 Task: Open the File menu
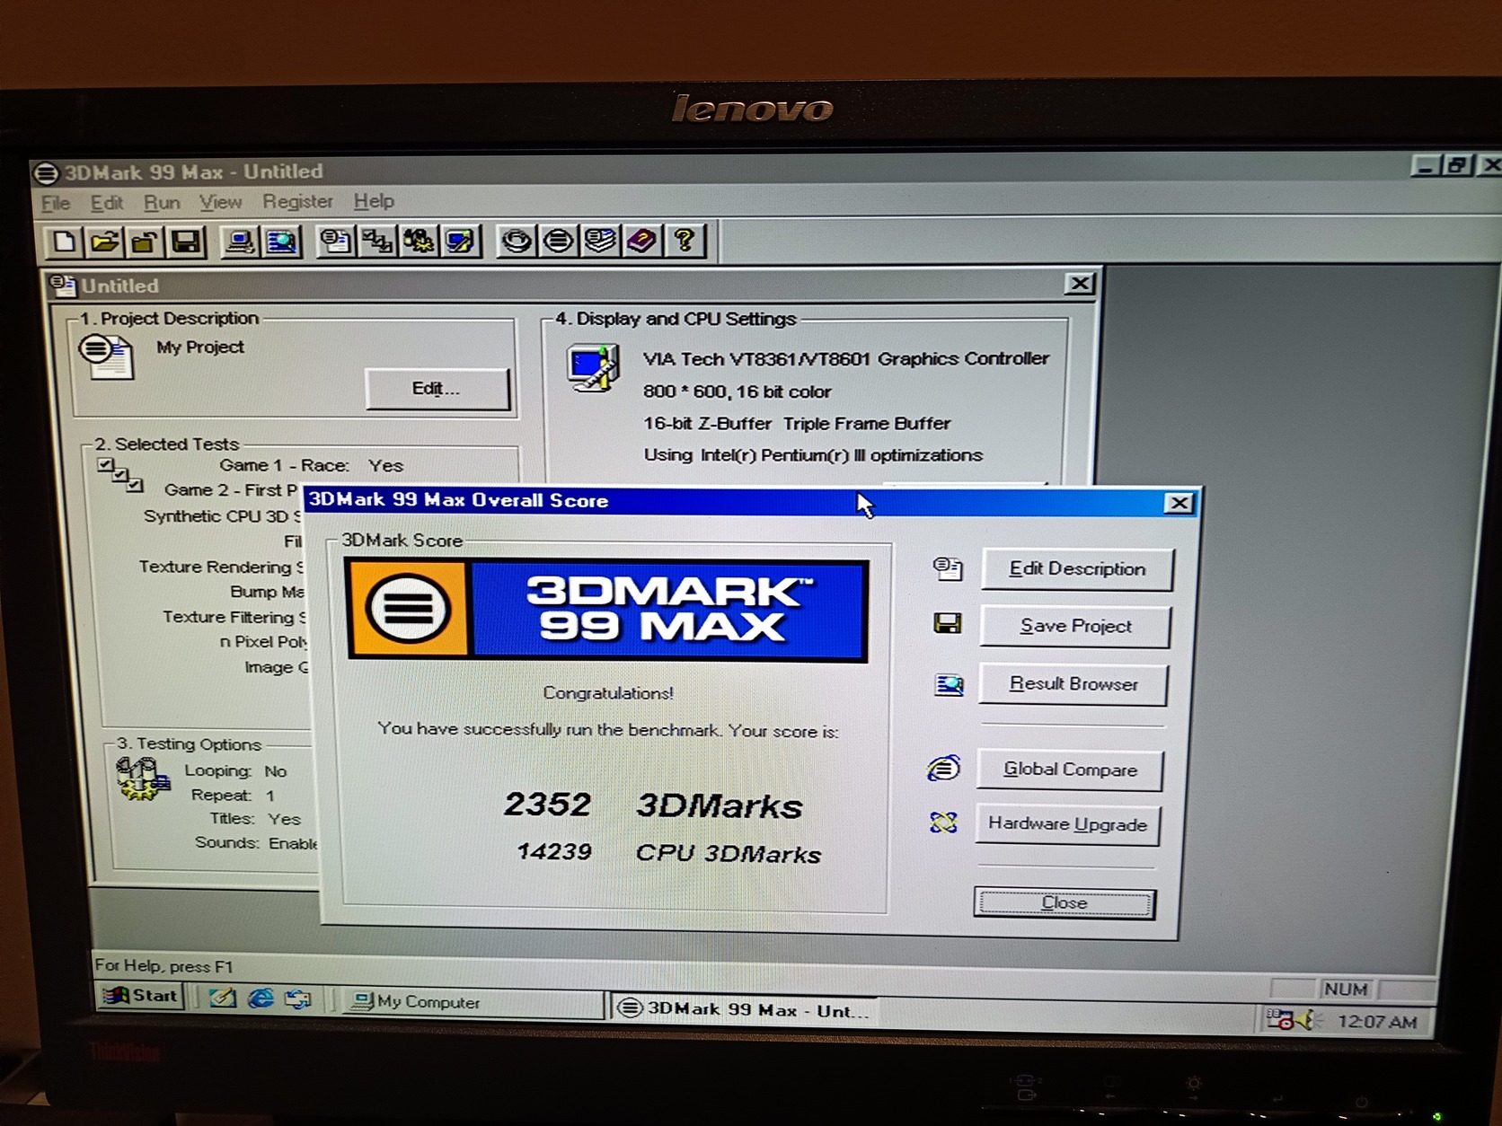(56, 203)
